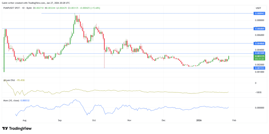Click the TradingView logo at the bottom
Viewport: 269px width, 134px height.
[x=17, y=128]
